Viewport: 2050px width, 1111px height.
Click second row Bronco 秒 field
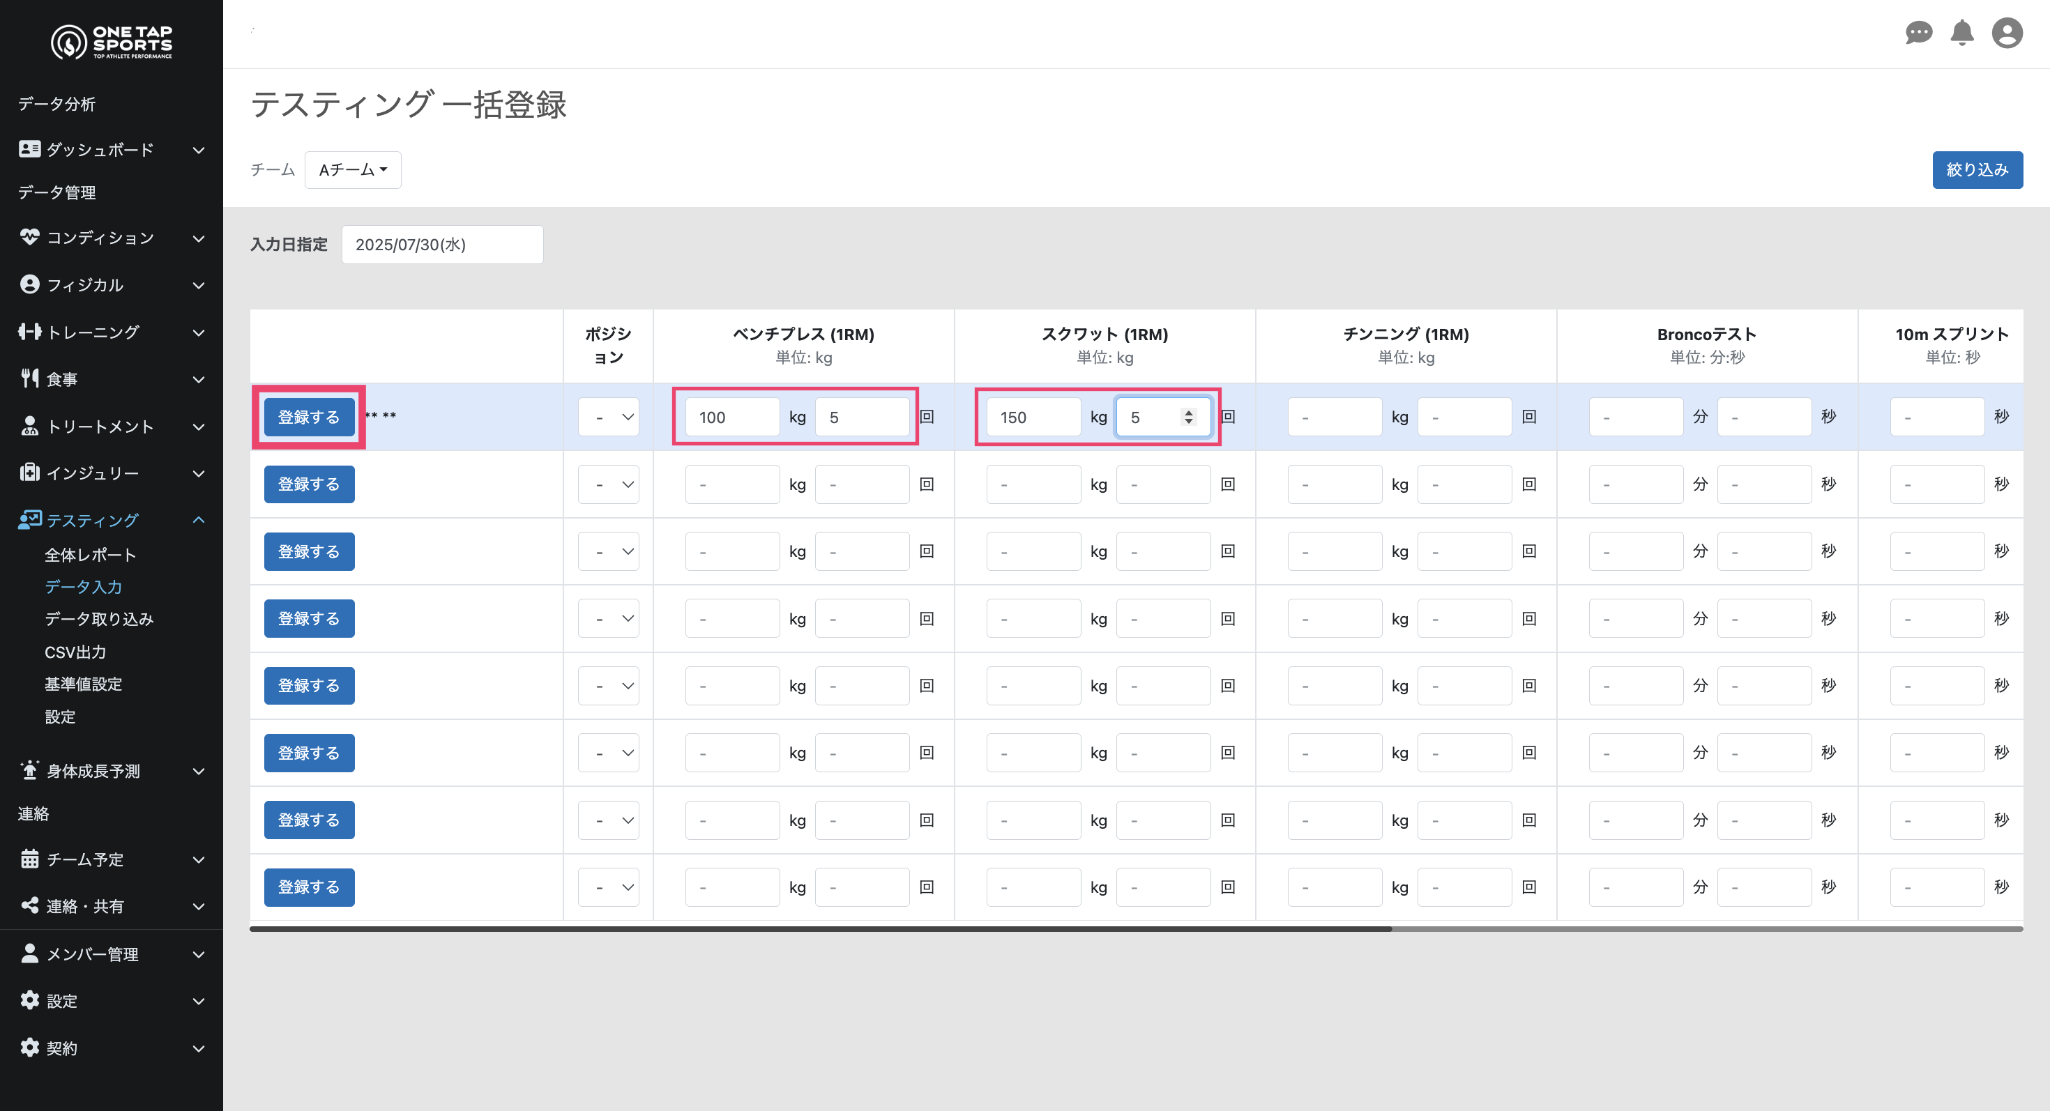coord(1764,484)
